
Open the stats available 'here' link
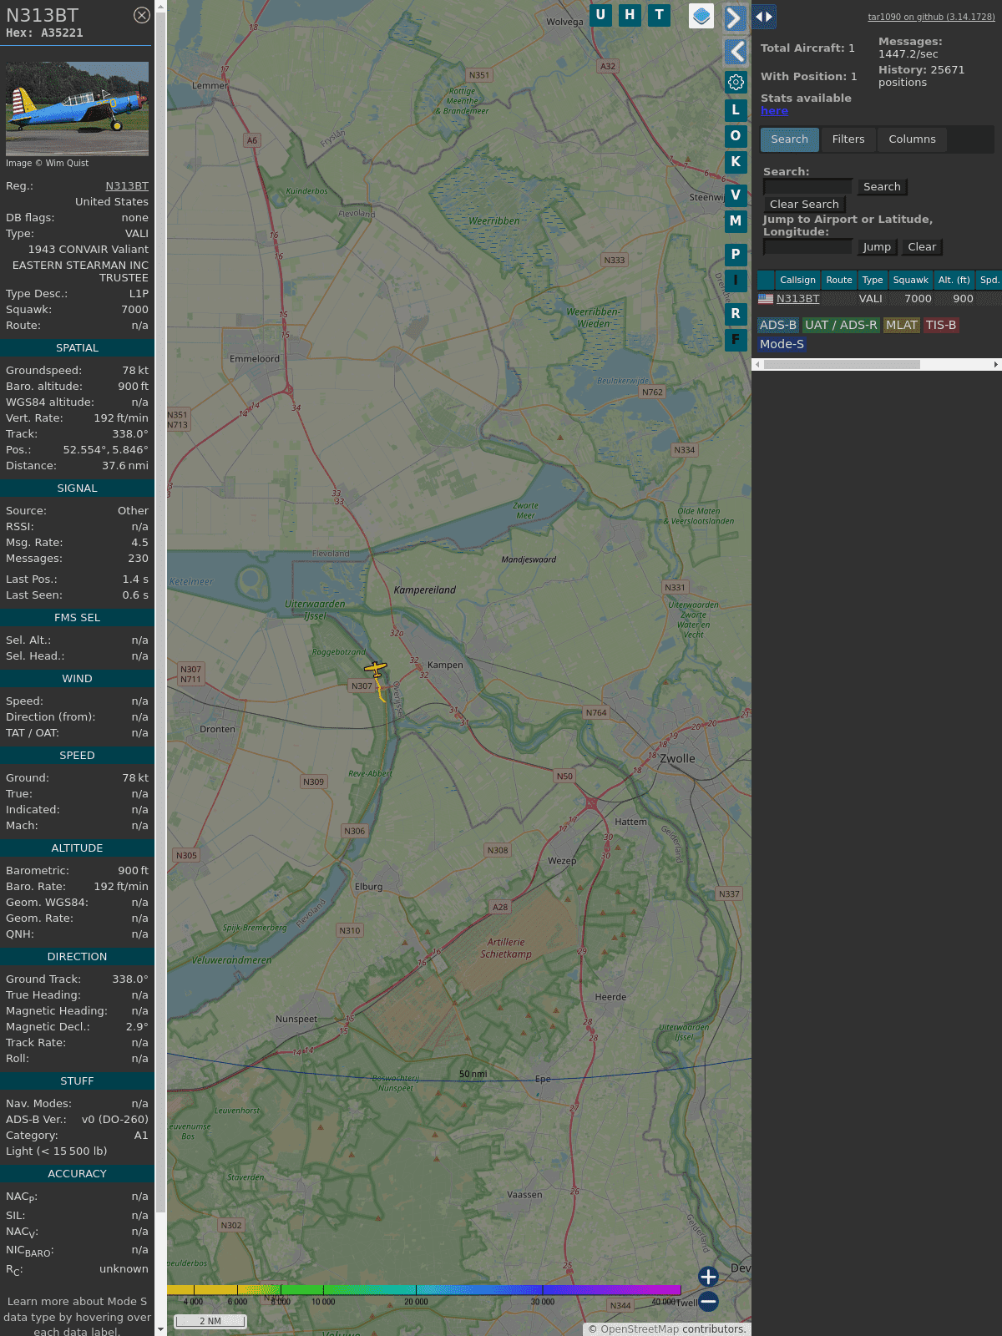(x=774, y=111)
